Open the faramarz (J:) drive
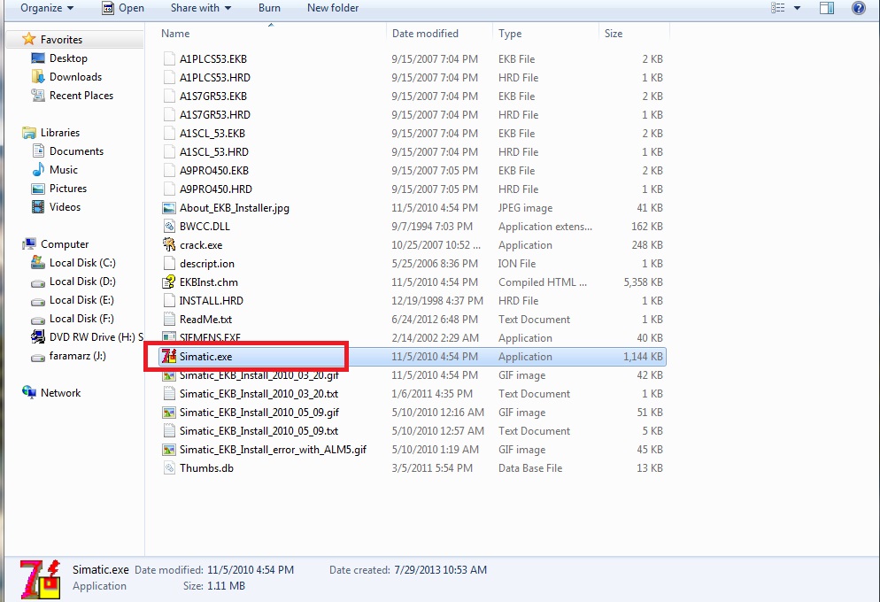Screen dimensions: 880x602 tap(77, 355)
